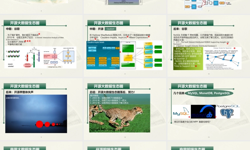Viewport: 250px width, 150px height.
Task: Click the text 这里的黎明静悄悄
Action: 13,98
